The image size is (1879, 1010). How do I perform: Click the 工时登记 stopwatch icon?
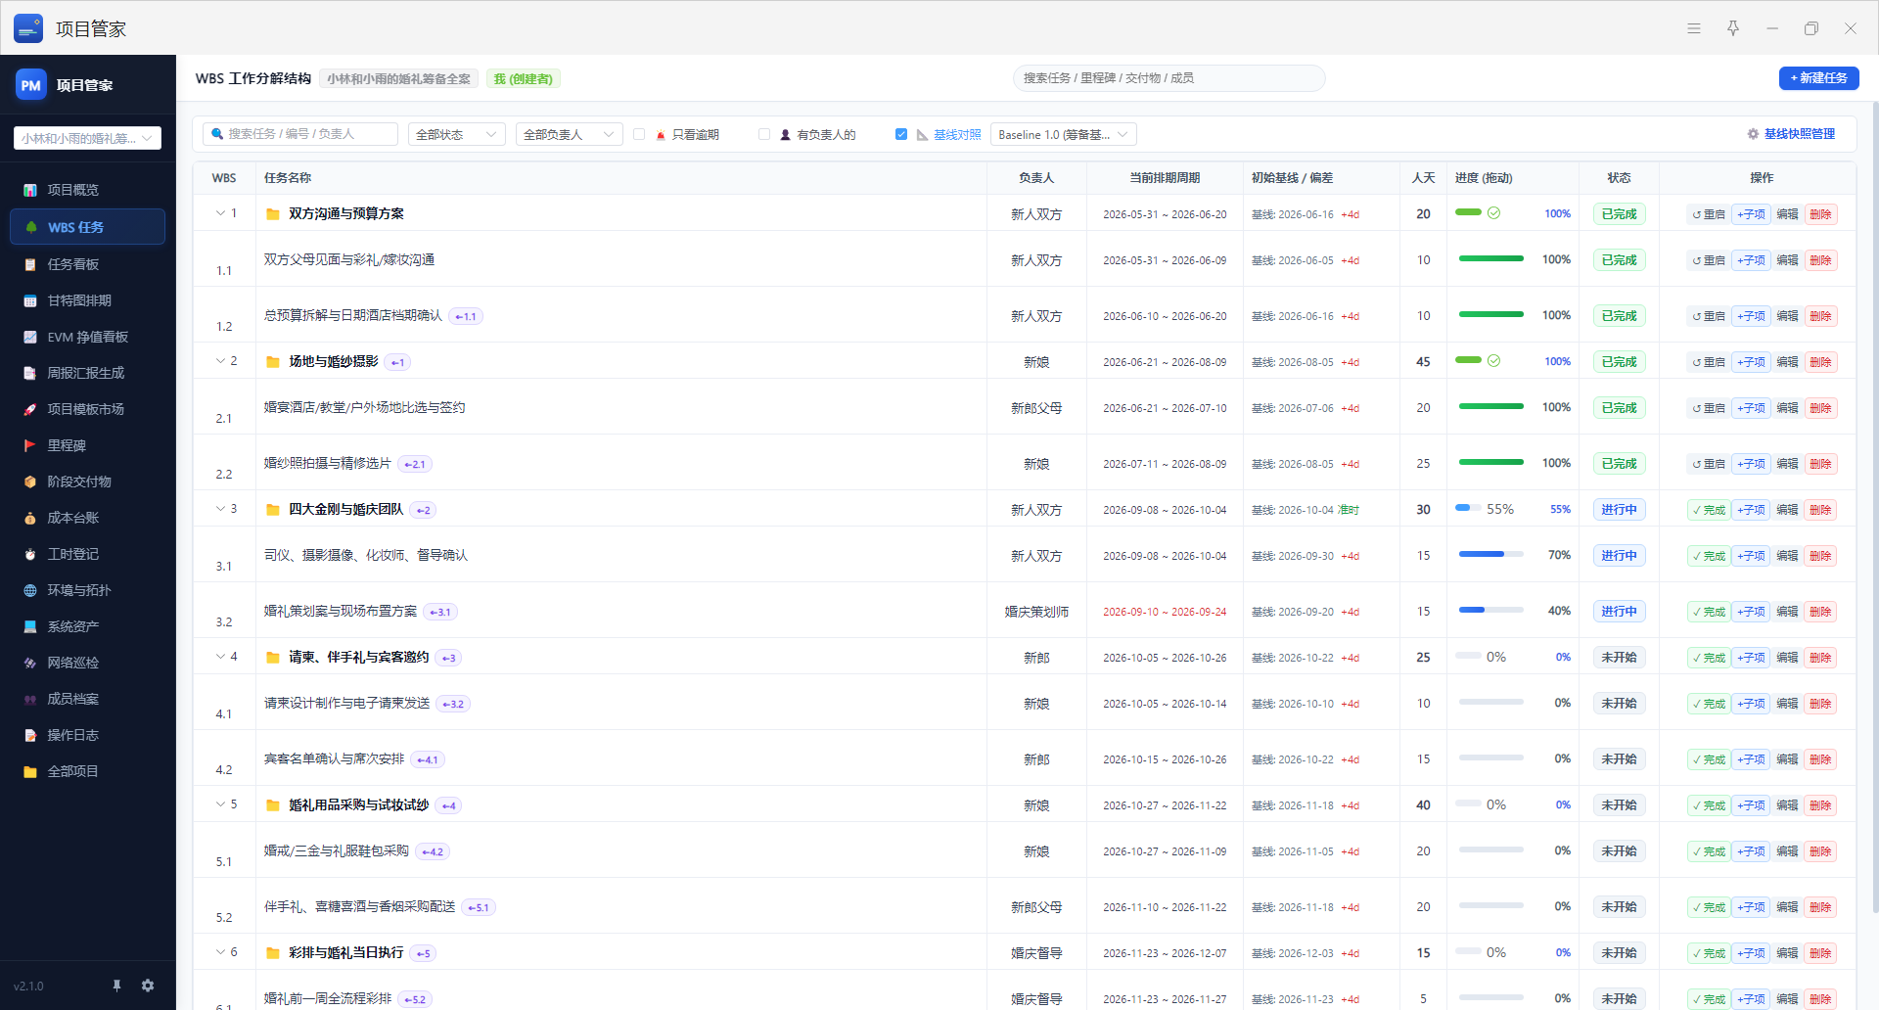pos(30,554)
